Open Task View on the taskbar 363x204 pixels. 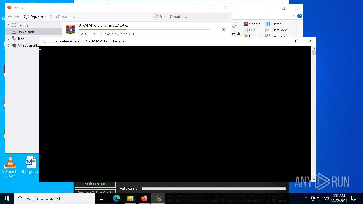(x=102, y=198)
